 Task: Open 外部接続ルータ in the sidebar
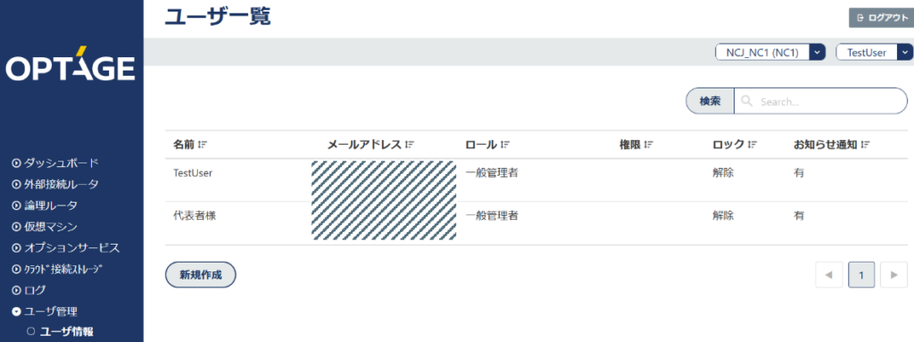[x=54, y=185]
